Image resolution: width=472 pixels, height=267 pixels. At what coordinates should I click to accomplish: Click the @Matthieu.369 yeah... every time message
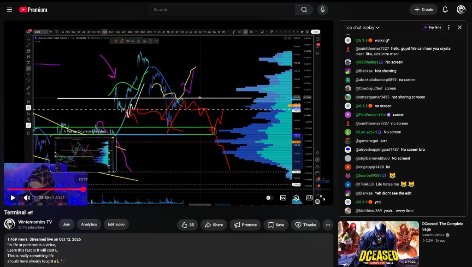click(403, 211)
